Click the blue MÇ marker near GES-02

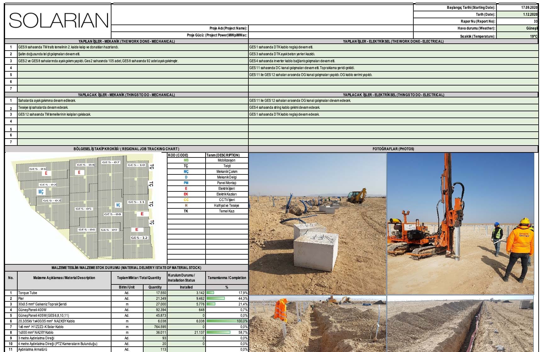pyautogui.click(x=41, y=192)
